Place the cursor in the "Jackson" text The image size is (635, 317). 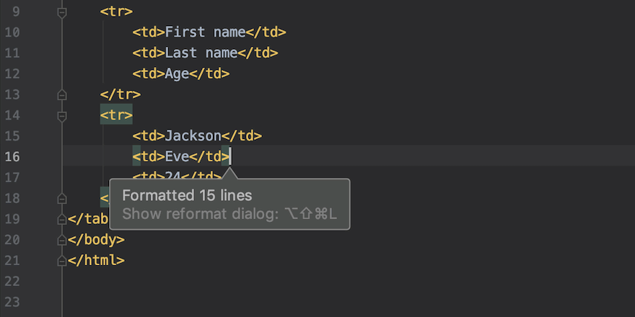pos(193,135)
